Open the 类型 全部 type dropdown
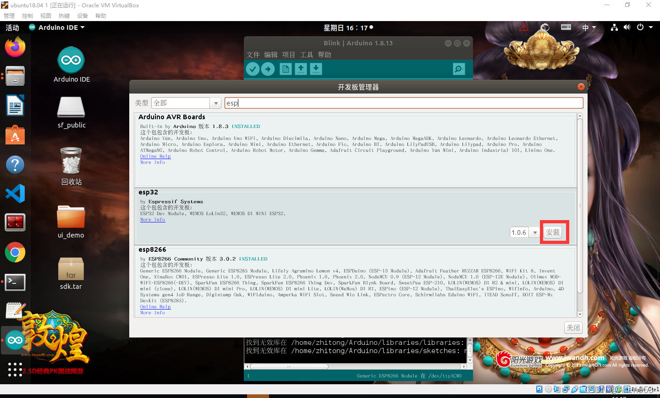The image size is (660, 398). coord(186,103)
